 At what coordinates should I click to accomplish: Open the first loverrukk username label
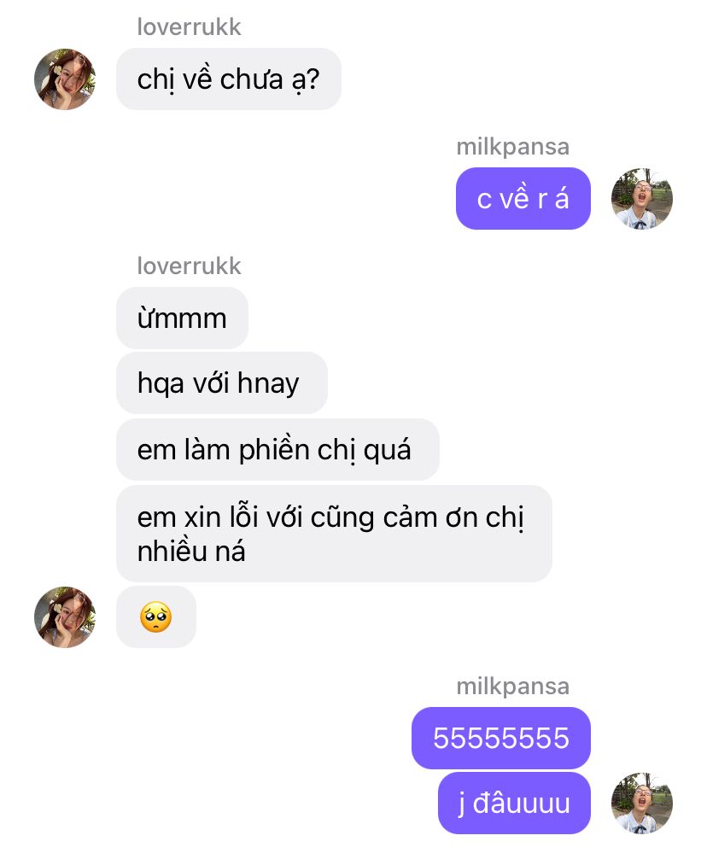pyautogui.click(x=189, y=26)
